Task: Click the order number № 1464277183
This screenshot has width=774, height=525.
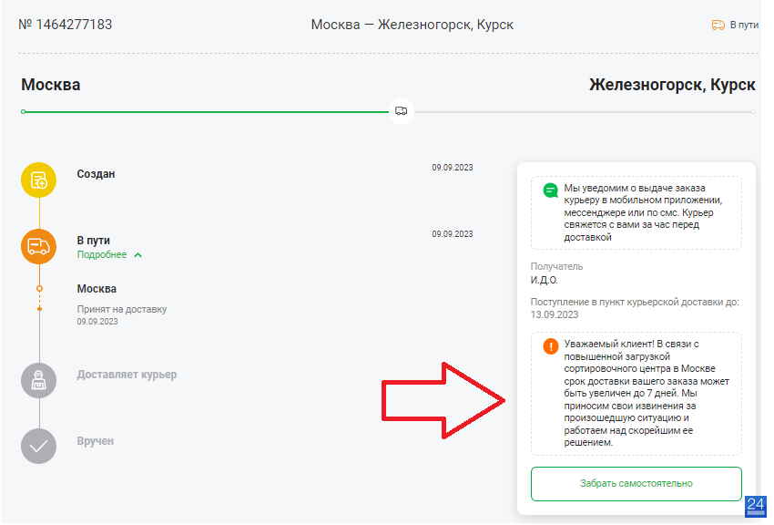Action: [66, 25]
